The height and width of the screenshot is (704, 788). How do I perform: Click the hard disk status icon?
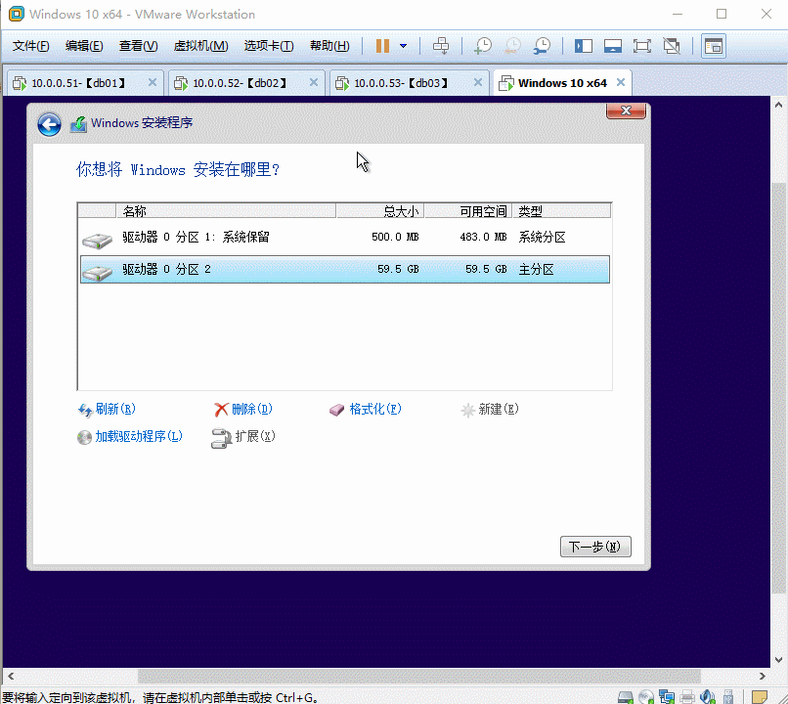626,697
